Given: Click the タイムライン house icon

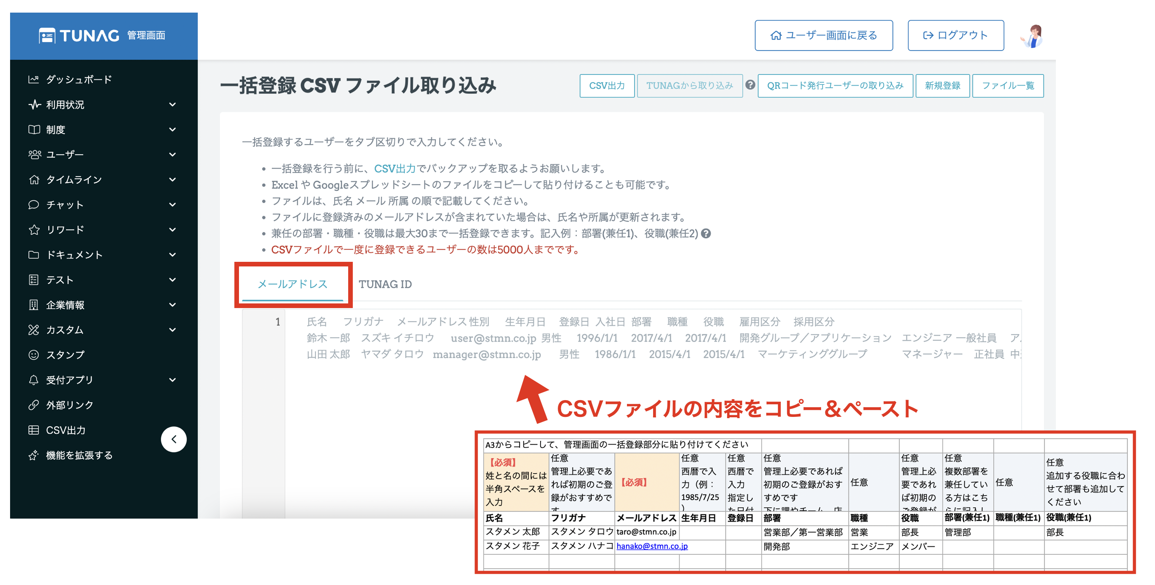Looking at the screenshot, I should [x=34, y=179].
